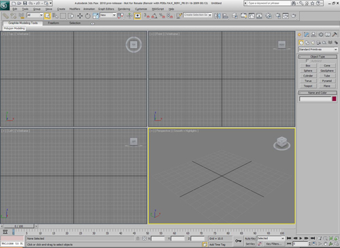This screenshot has height=248, width=340.
Task: Click the Open File icon
Action: [x=19, y=3]
